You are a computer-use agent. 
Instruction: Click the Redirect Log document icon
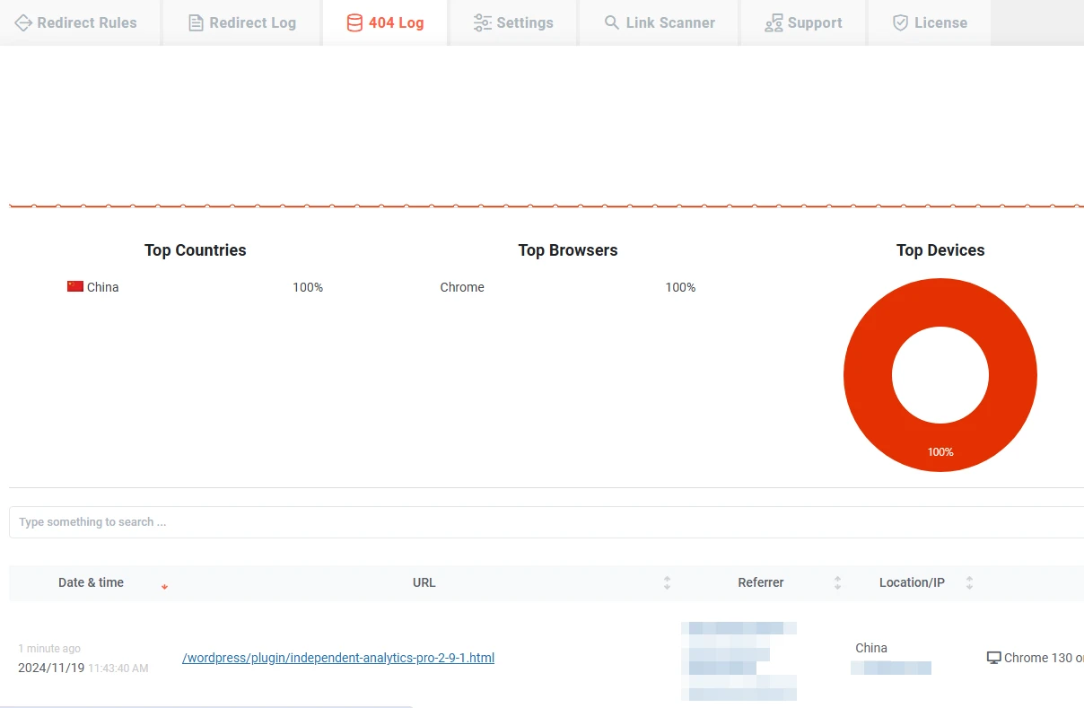pyautogui.click(x=194, y=22)
